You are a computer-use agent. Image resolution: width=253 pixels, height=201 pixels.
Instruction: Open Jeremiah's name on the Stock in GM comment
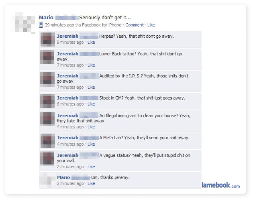point(67,98)
